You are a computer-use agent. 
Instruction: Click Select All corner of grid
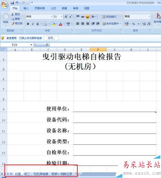pos(4,50)
